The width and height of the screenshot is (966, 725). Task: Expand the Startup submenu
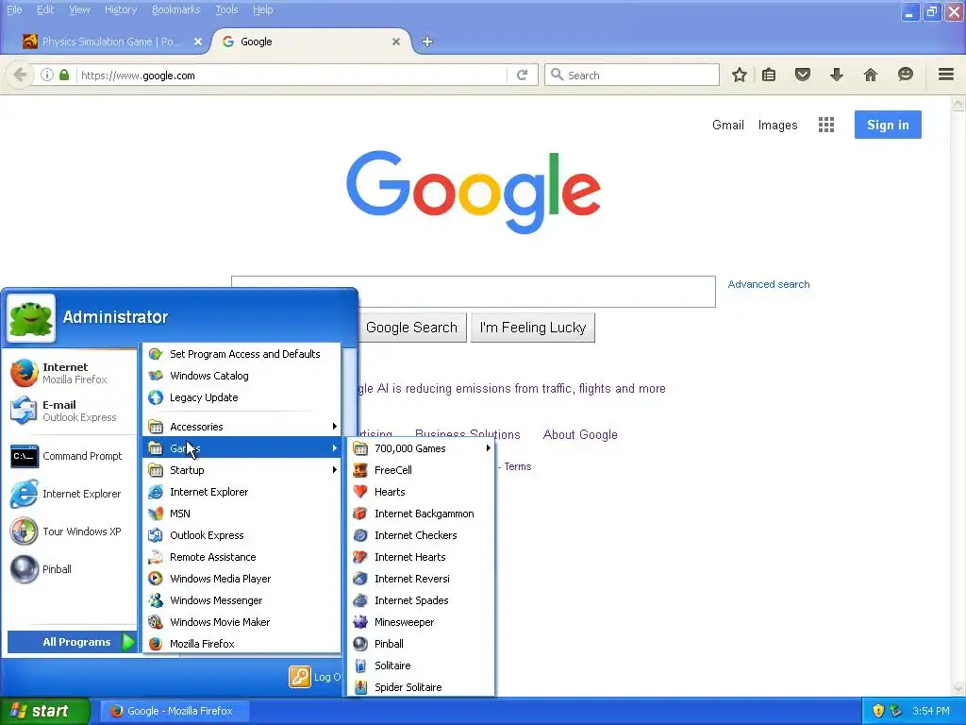click(241, 470)
